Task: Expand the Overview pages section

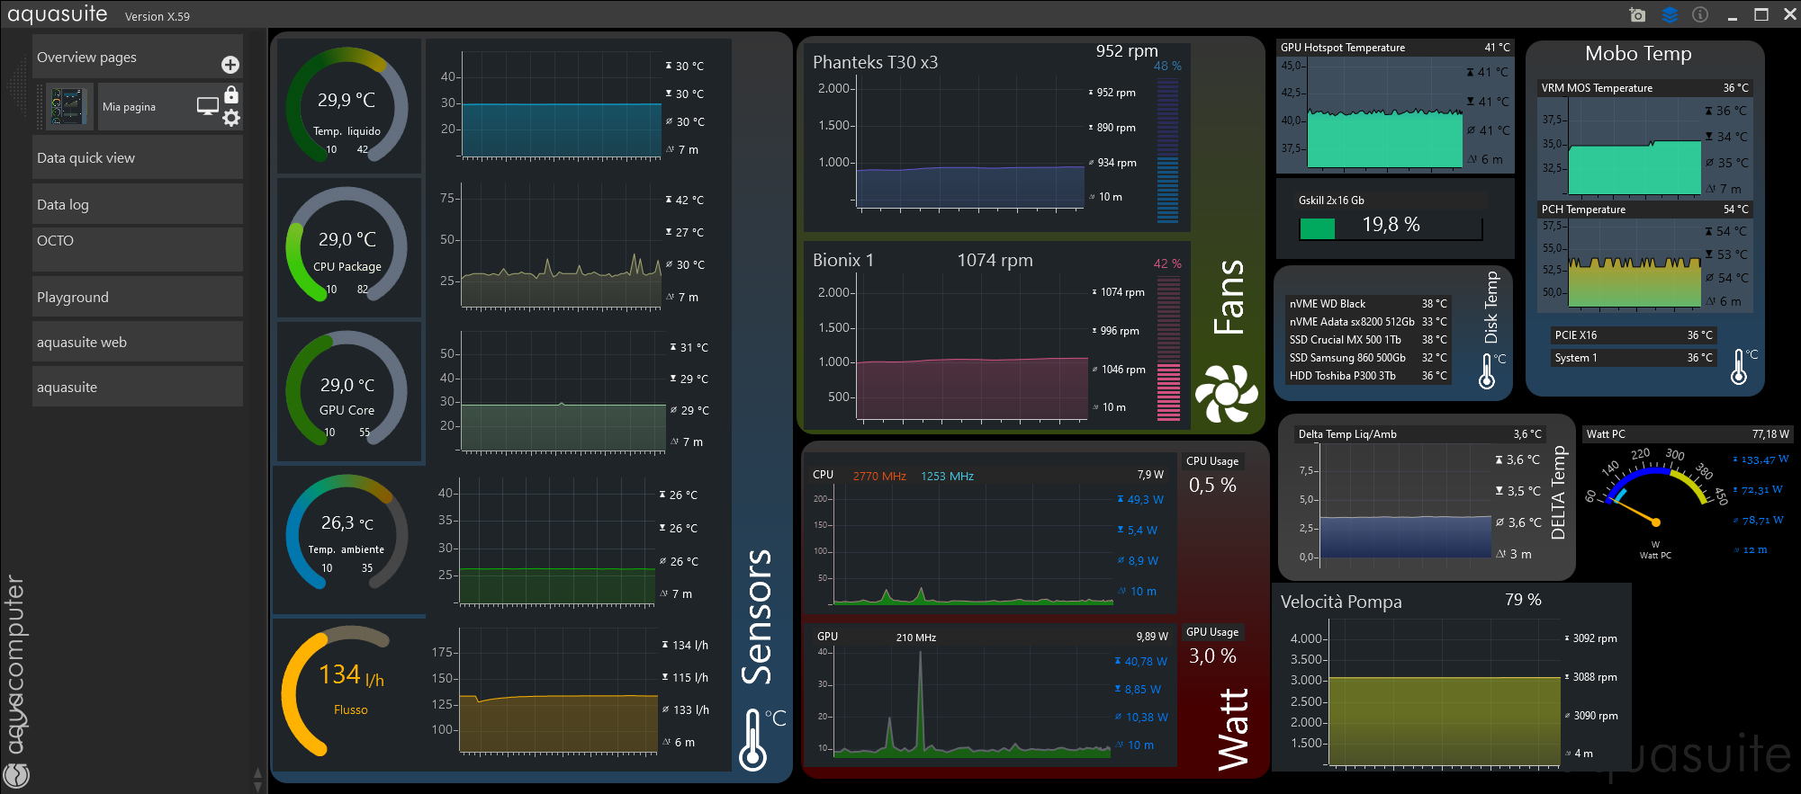Action: 138,57
